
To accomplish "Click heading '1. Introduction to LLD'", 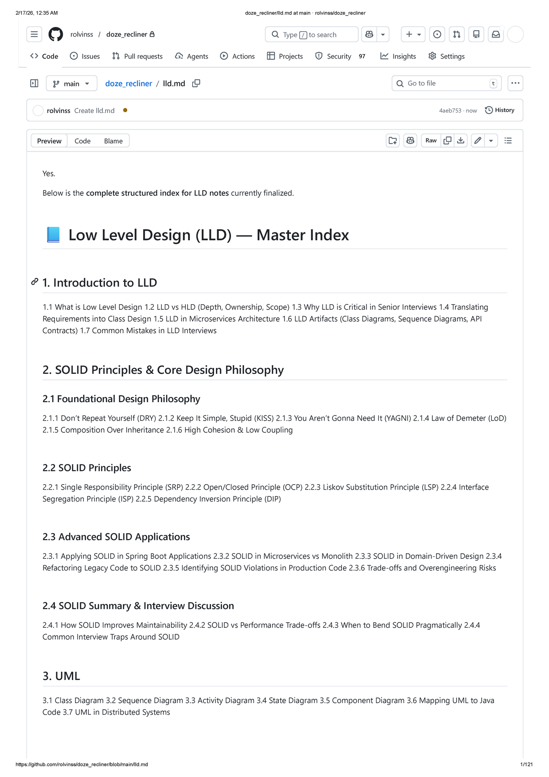I will [x=100, y=283].
